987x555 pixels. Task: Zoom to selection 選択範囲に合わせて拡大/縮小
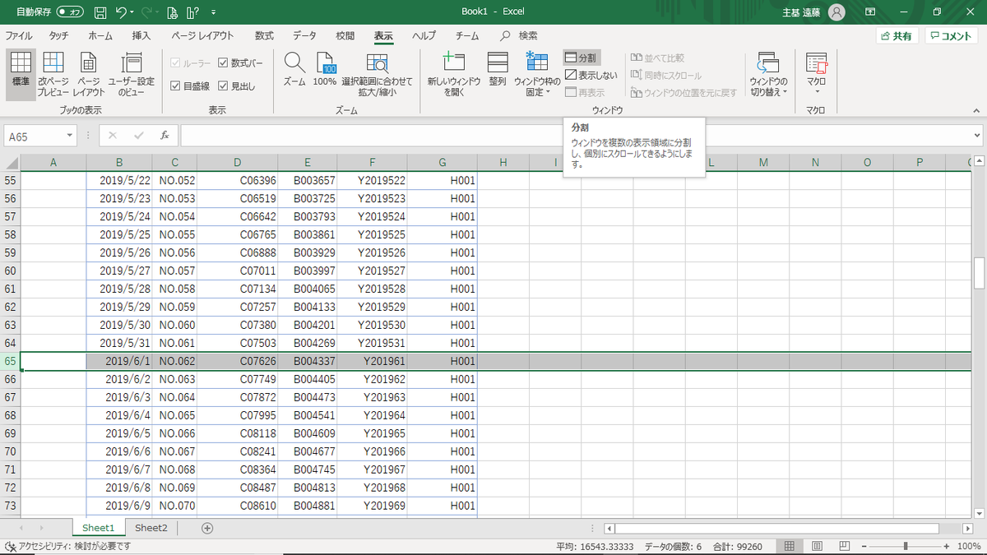pyautogui.click(x=378, y=74)
